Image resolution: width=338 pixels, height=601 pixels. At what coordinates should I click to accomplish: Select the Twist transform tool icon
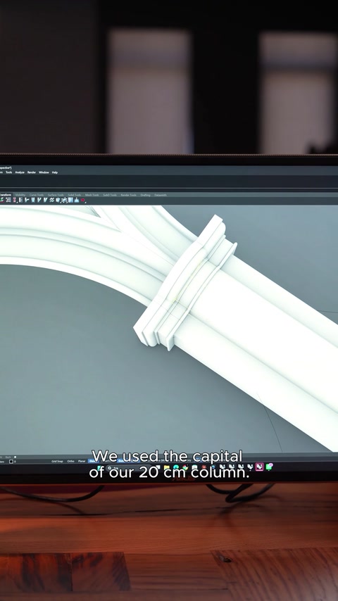click(x=33, y=200)
